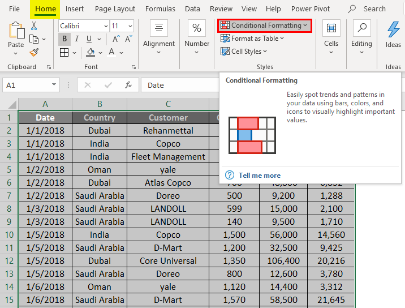Viewport: 405px width, 308px height.
Task: Expand the Paste options arrow
Action: coord(15,54)
